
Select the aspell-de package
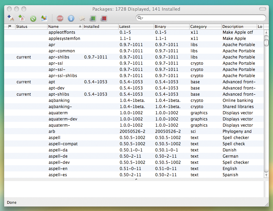58,156
